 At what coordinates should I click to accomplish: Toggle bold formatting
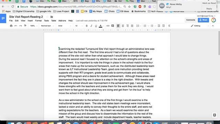(x=87, y=26)
